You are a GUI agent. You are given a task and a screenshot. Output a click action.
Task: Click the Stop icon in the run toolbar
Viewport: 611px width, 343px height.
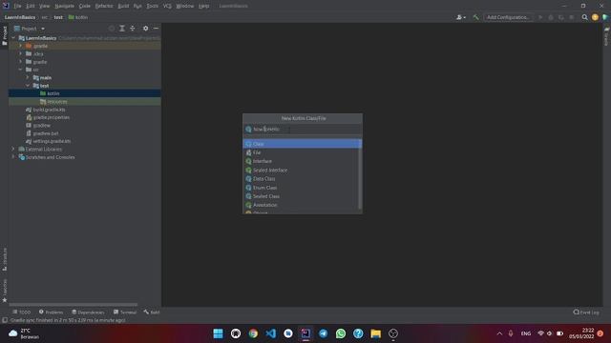pyautogui.click(x=572, y=17)
